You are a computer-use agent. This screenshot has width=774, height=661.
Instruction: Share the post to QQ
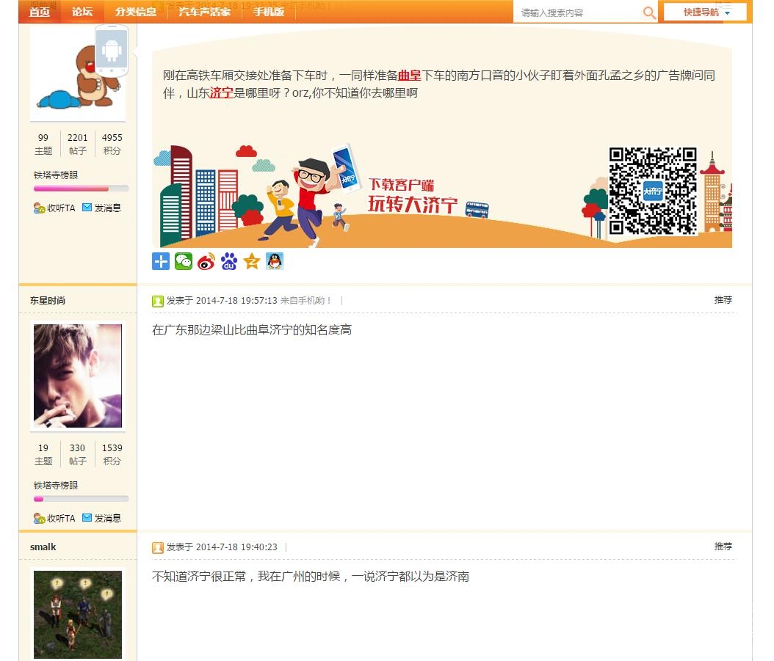pyautogui.click(x=274, y=260)
